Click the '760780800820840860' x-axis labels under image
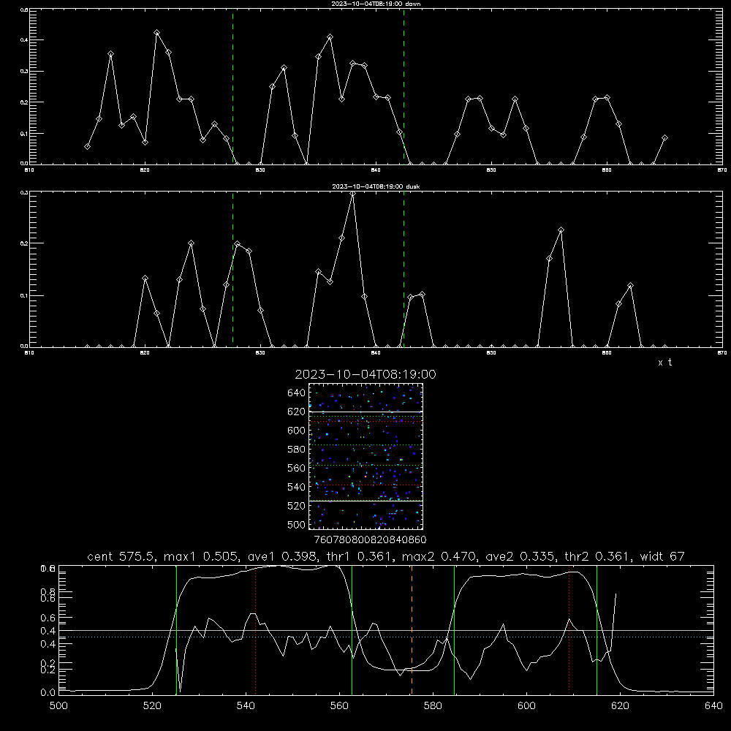 [370, 540]
